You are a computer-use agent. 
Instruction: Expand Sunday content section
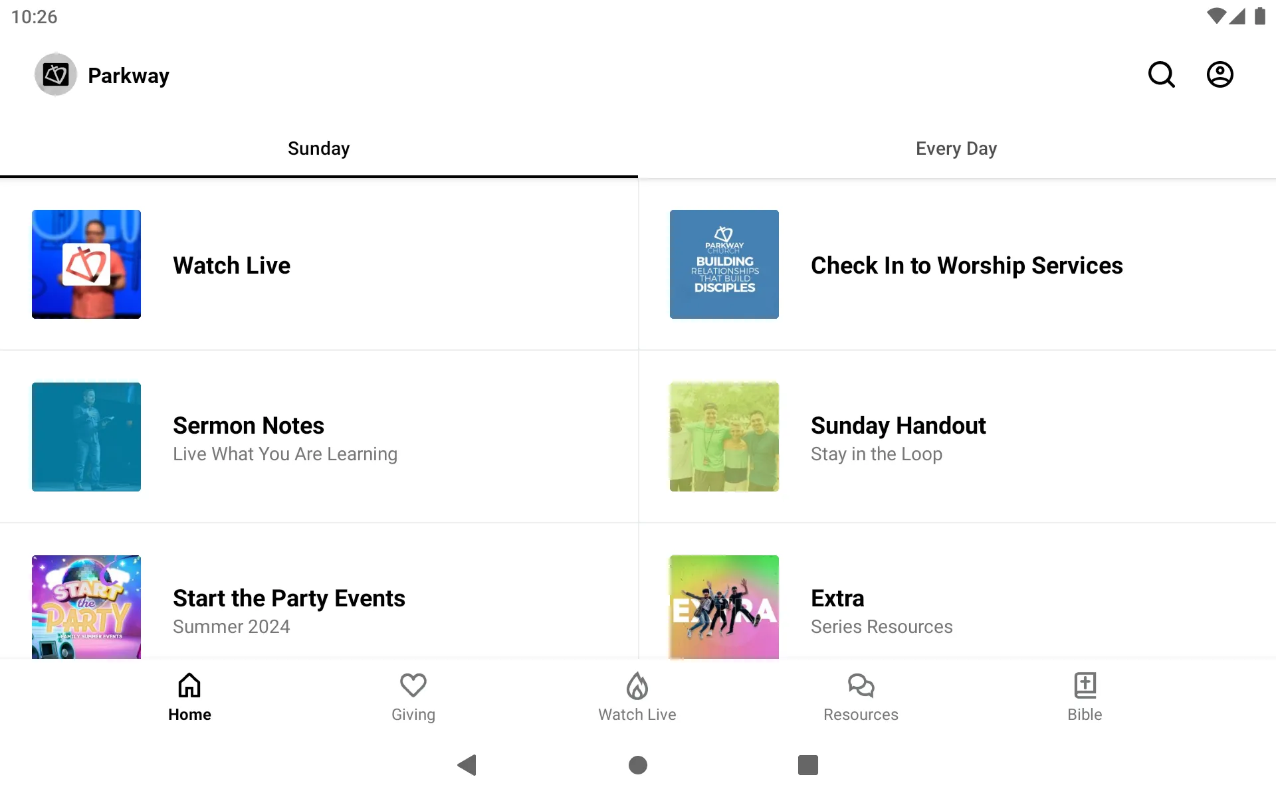click(319, 148)
